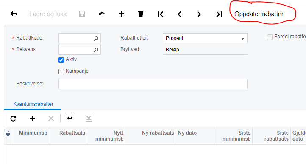Click the Nytt minimumsb column header

tap(106, 136)
